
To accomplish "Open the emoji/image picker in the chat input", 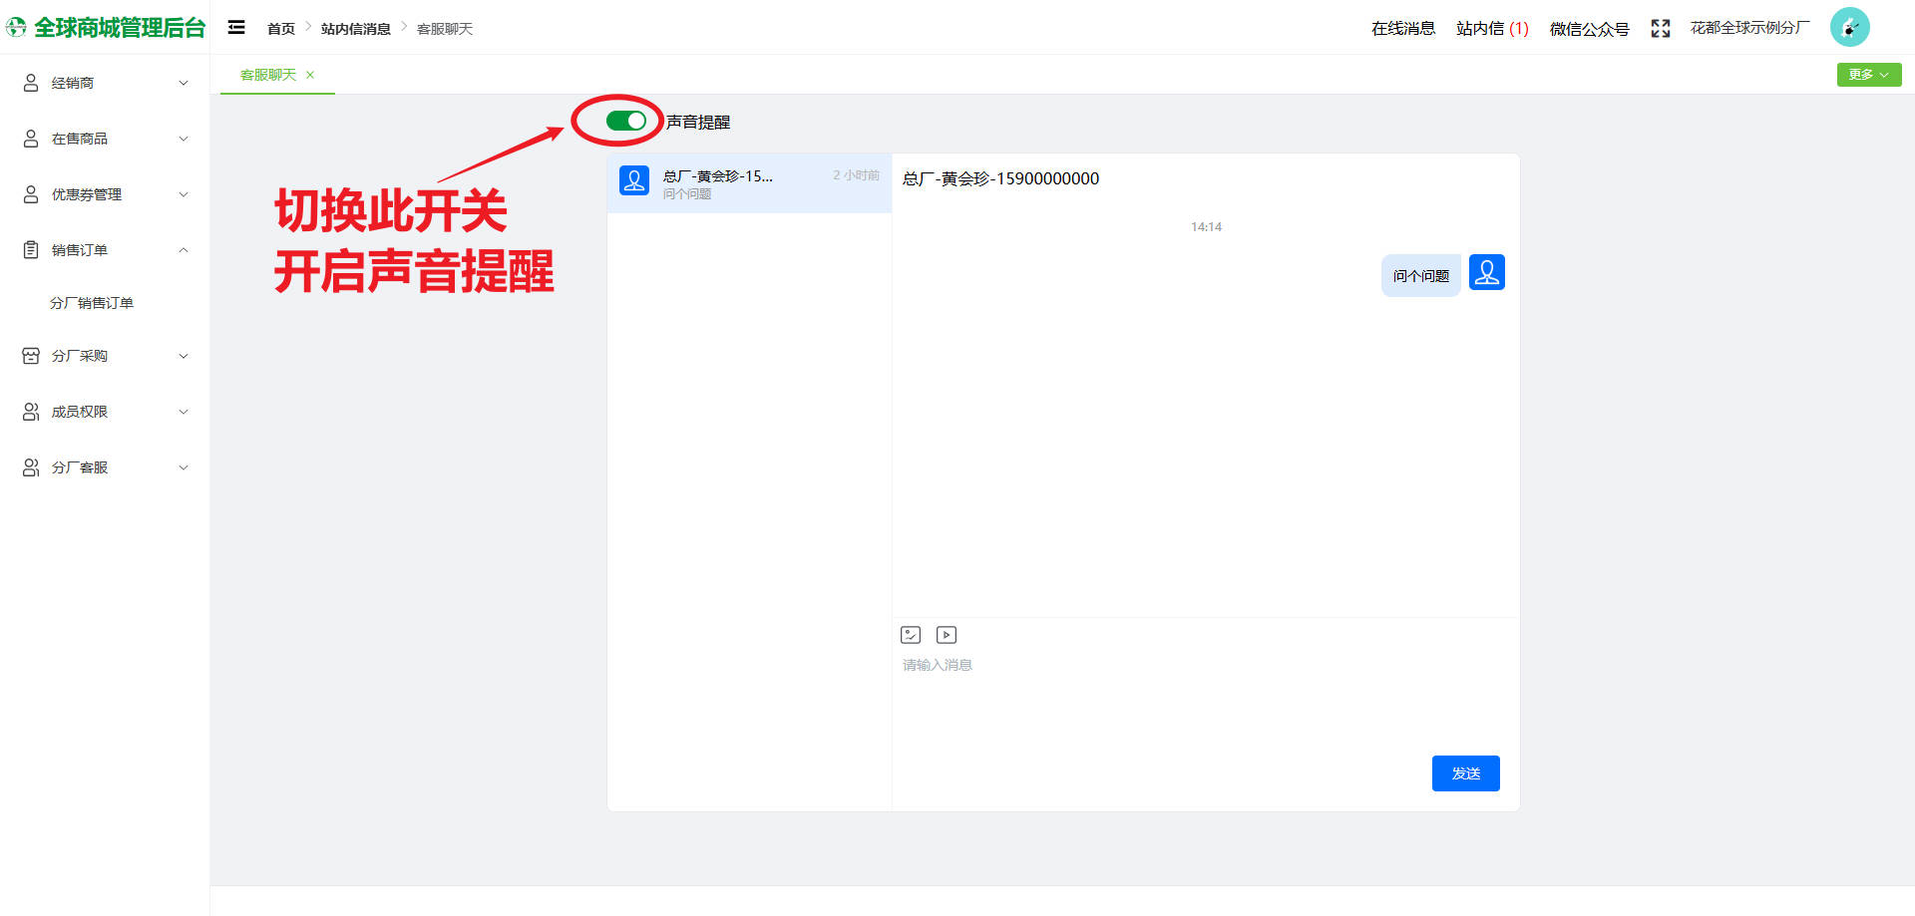I will (911, 634).
